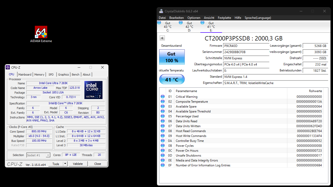Click the Level 3 cache value 30 MBytes
This screenshot has width=333, height=187.
(86, 145)
